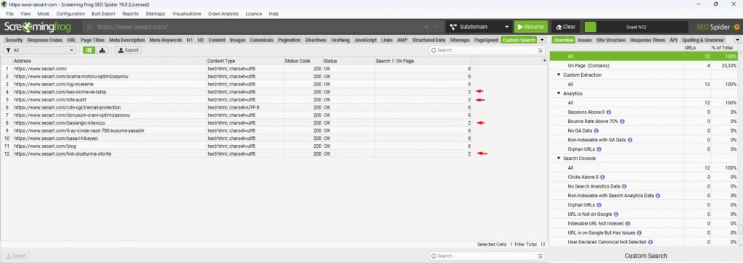
Task: Click info icon beside URL is on Google But Has Issues
Action: (x=640, y=233)
